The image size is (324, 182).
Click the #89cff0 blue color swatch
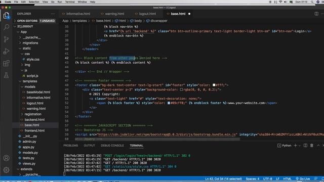click(169, 103)
